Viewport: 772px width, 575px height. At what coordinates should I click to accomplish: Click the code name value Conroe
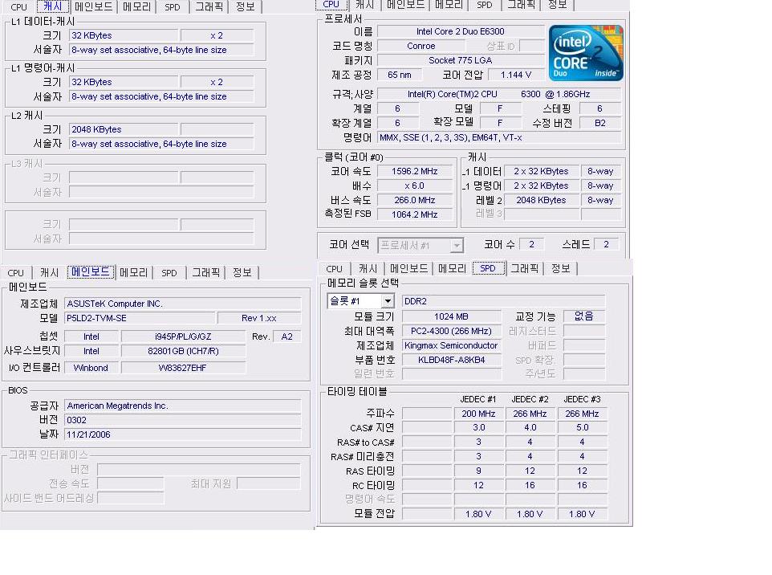coord(421,46)
